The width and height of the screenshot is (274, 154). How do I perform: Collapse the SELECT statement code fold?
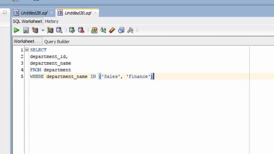[27, 50]
